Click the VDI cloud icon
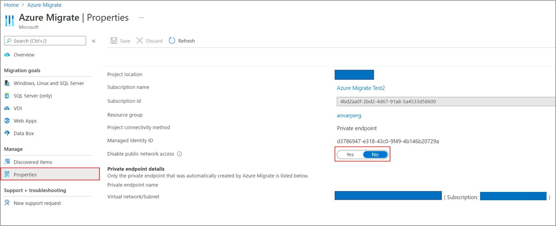The width and height of the screenshot is (556, 226). click(x=7, y=108)
